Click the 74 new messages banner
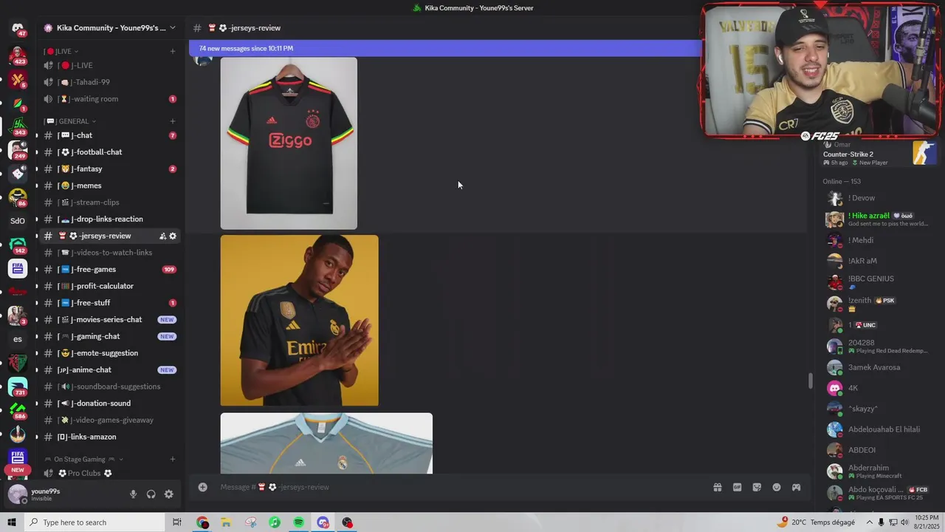The height and width of the screenshot is (532, 945). pos(444,49)
